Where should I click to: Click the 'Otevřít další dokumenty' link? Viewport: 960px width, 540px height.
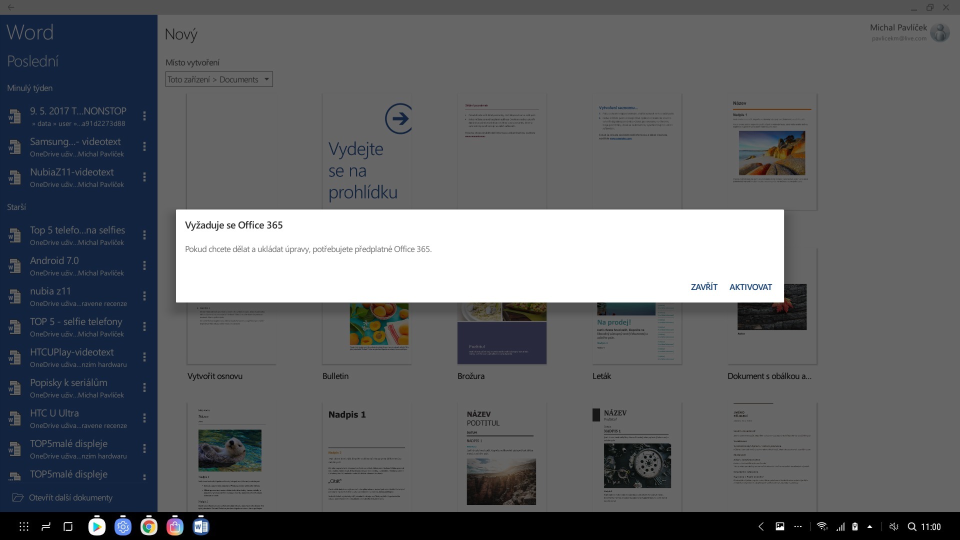click(x=71, y=497)
